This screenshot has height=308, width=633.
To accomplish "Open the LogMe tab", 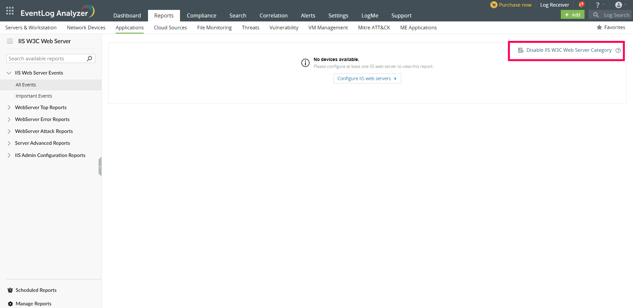I will point(370,15).
